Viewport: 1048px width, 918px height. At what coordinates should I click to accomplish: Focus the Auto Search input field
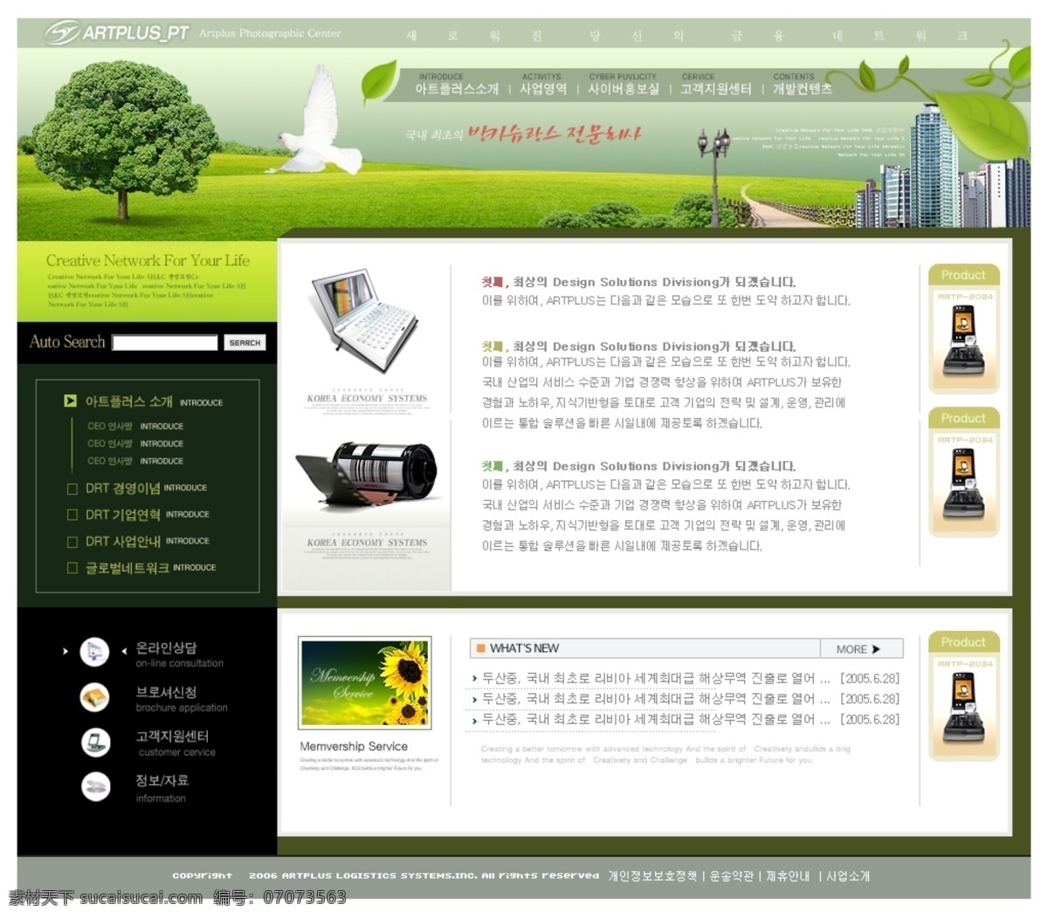[x=165, y=343]
